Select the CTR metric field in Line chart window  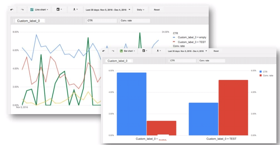(102, 21)
